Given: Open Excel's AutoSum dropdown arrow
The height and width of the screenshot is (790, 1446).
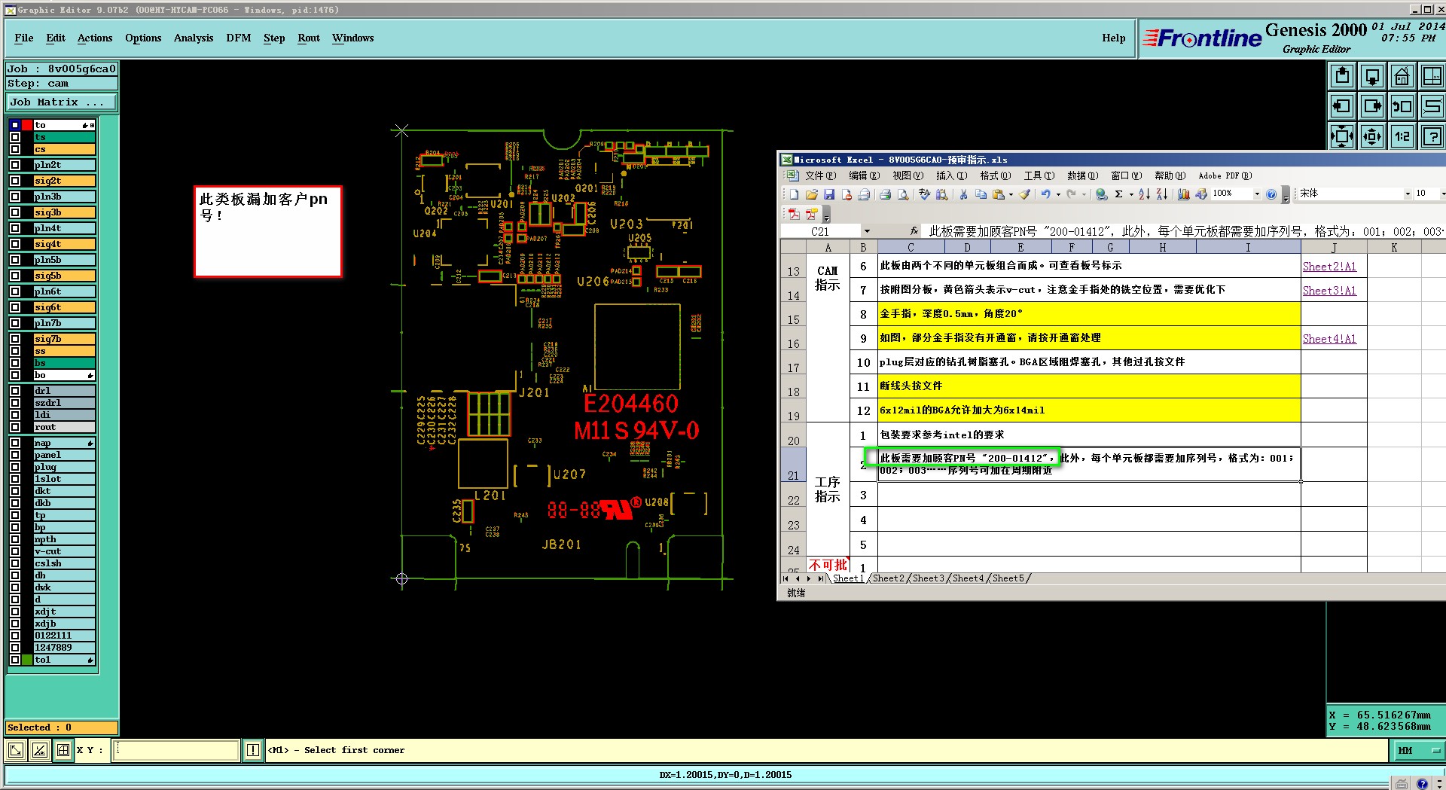Looking at the screenshot, I should 1131,194.
